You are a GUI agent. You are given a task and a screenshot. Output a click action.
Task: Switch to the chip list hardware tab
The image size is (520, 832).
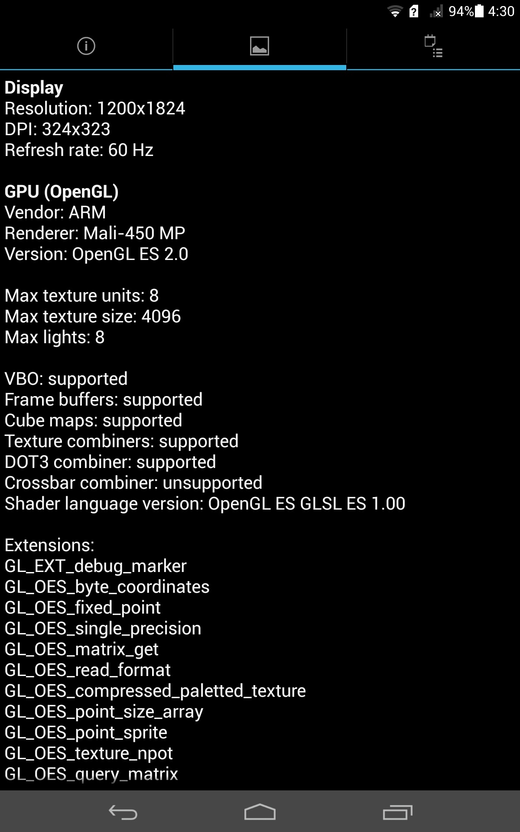pos(433,46)
